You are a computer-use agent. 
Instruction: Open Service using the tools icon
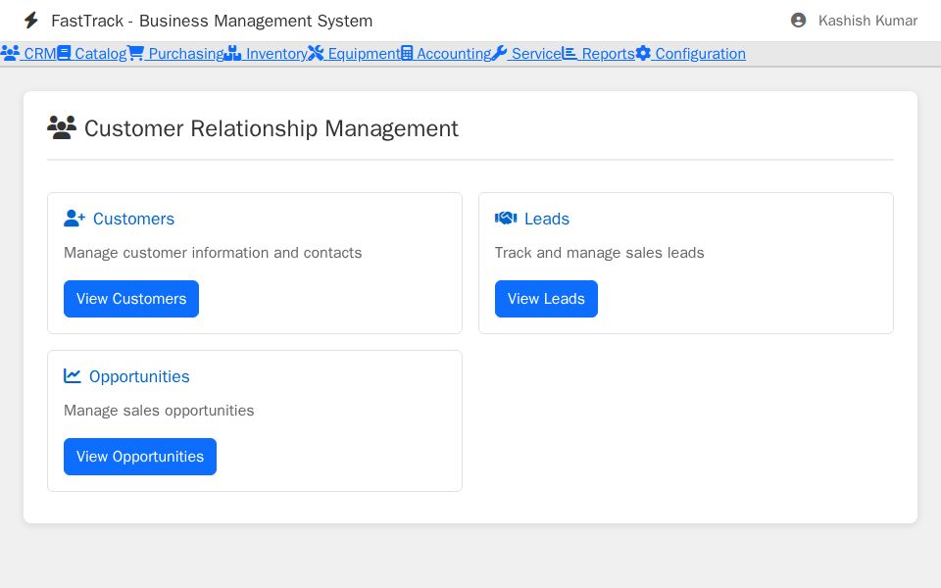(x=498, y=54)
